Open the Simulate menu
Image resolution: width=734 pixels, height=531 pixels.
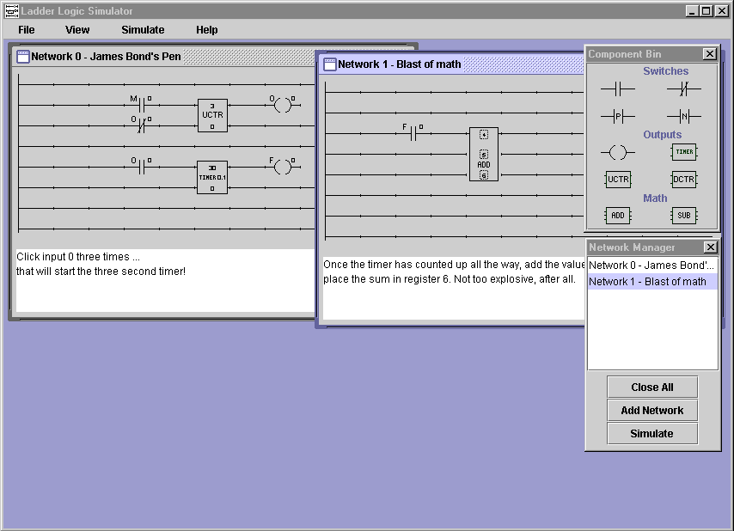tap(143, 30)
